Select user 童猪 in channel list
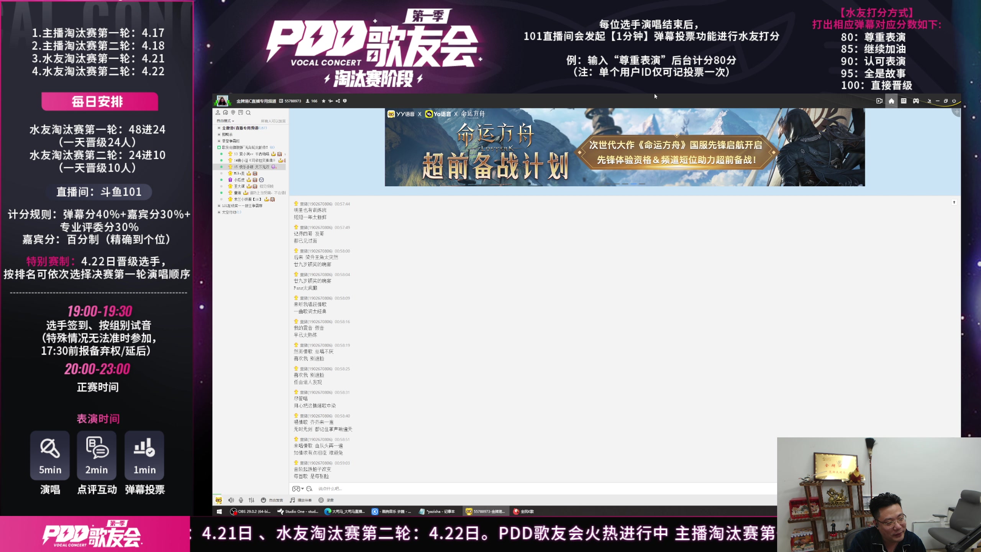Screen dimensions: 981x552 (x=238, y=193)
